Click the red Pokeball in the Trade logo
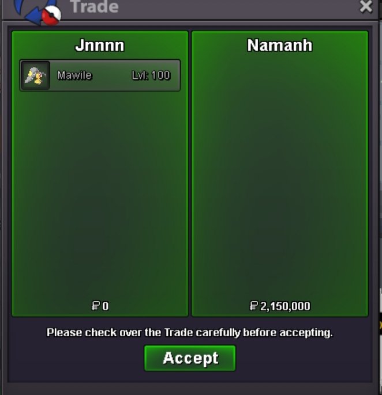Image resolution: width=382 pixels, height=395 pixels. [51, 16]
